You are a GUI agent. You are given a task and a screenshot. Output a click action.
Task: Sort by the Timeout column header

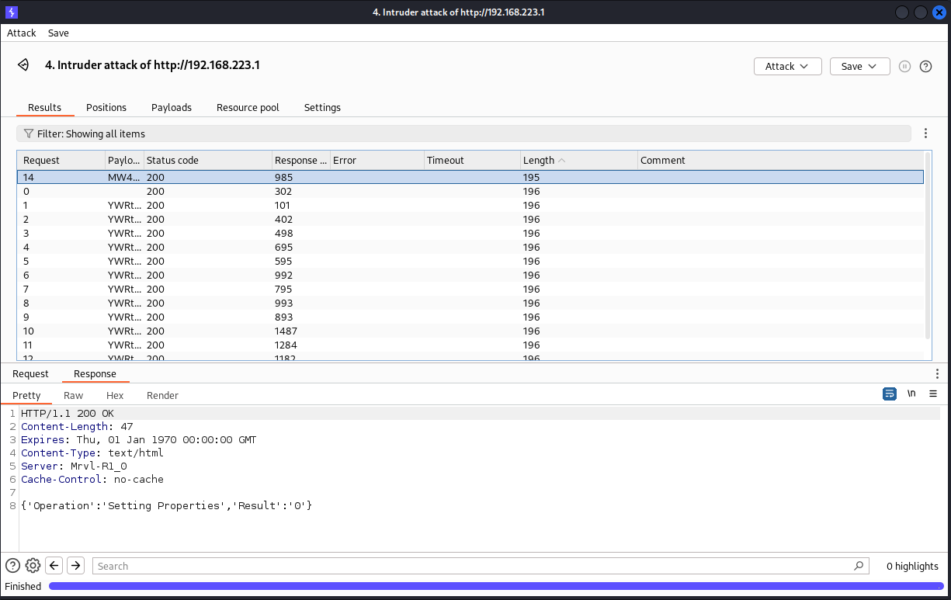[472, 160]
